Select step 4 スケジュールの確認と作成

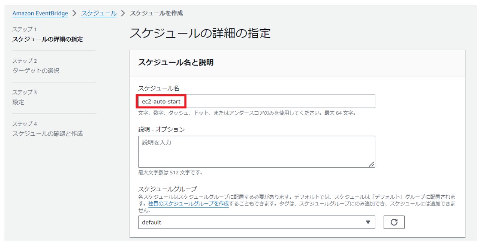(47, 134)
